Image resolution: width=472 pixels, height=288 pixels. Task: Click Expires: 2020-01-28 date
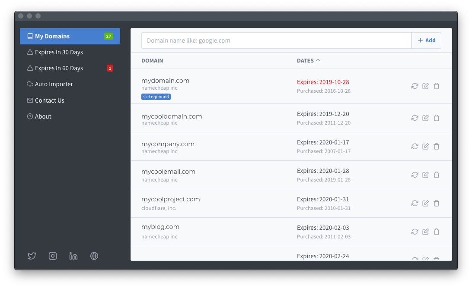pos(323,171)
